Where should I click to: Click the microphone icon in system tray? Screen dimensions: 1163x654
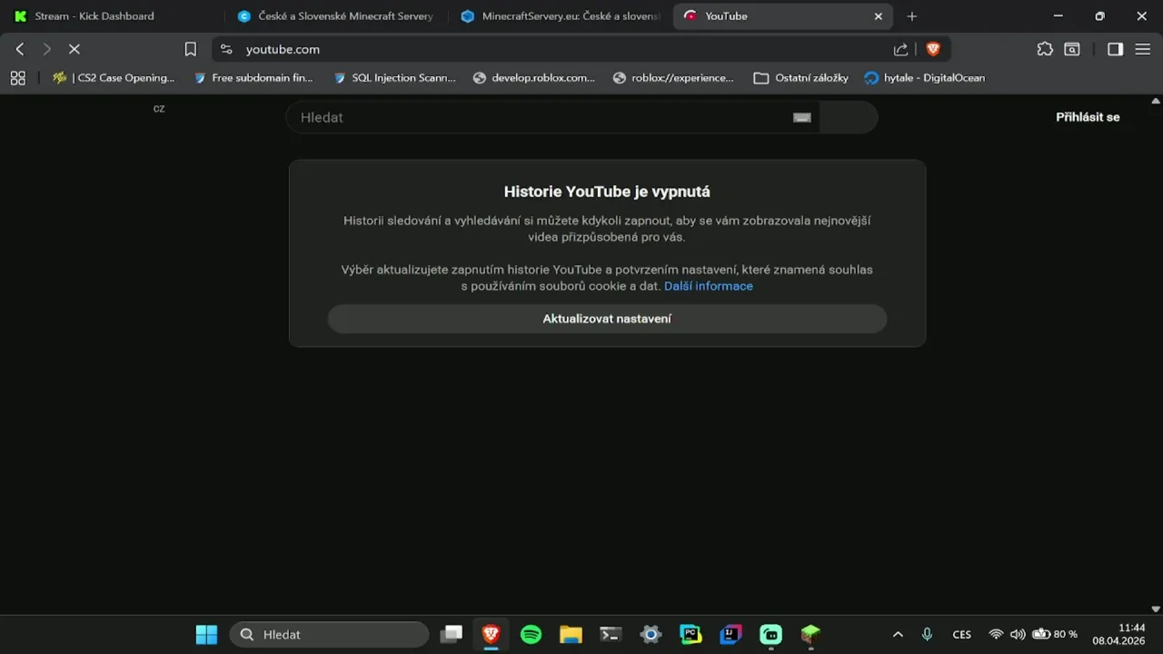(927, 634)
